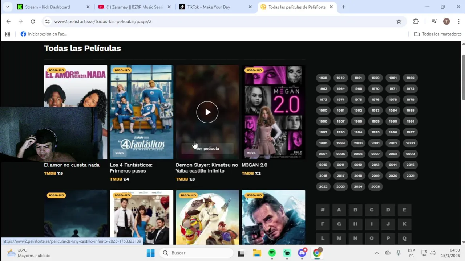
Task: Filter movies starting with letter H
Action: point(355,224)
